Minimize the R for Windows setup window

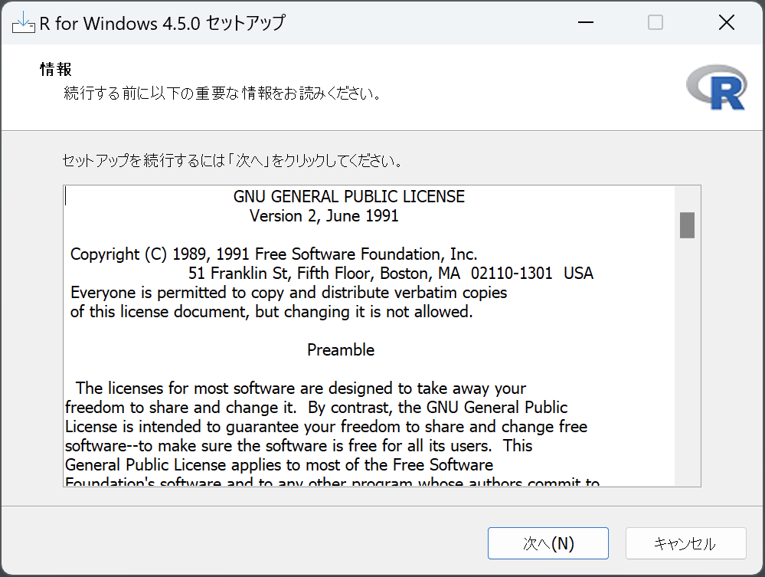point(586,22)
